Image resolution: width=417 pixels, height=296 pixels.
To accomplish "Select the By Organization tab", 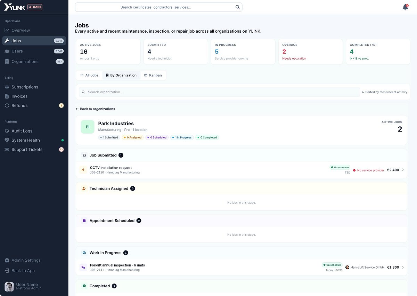I will (x=121, y=75).
